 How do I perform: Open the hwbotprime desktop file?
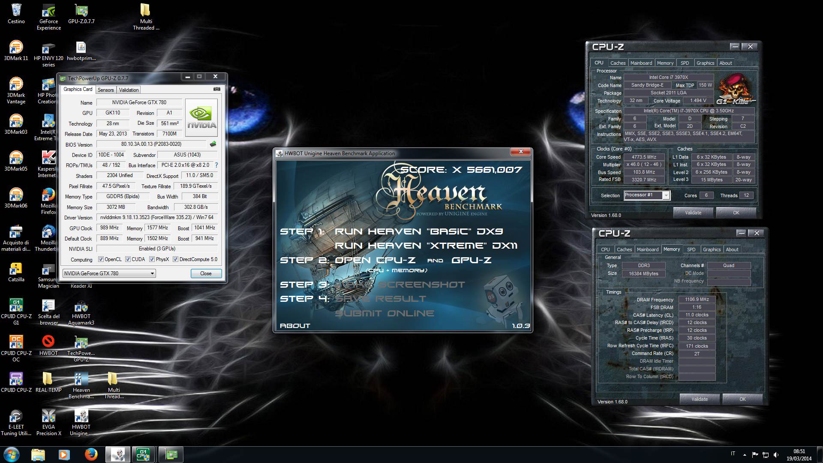[x=81, y=51]
